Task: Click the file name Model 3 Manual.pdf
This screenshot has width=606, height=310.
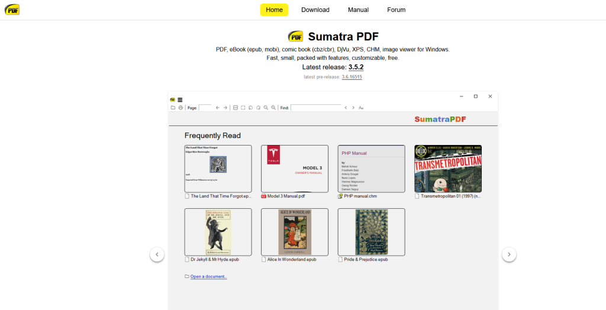Action: pyautogui.click(x=286, y=196)
